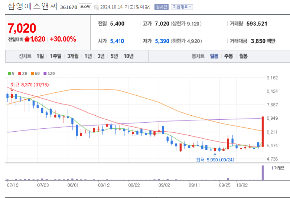This screenshot has height=198, width=290.
Task: Click the 08/22 date axis label
Action: [x=134, y=185]
